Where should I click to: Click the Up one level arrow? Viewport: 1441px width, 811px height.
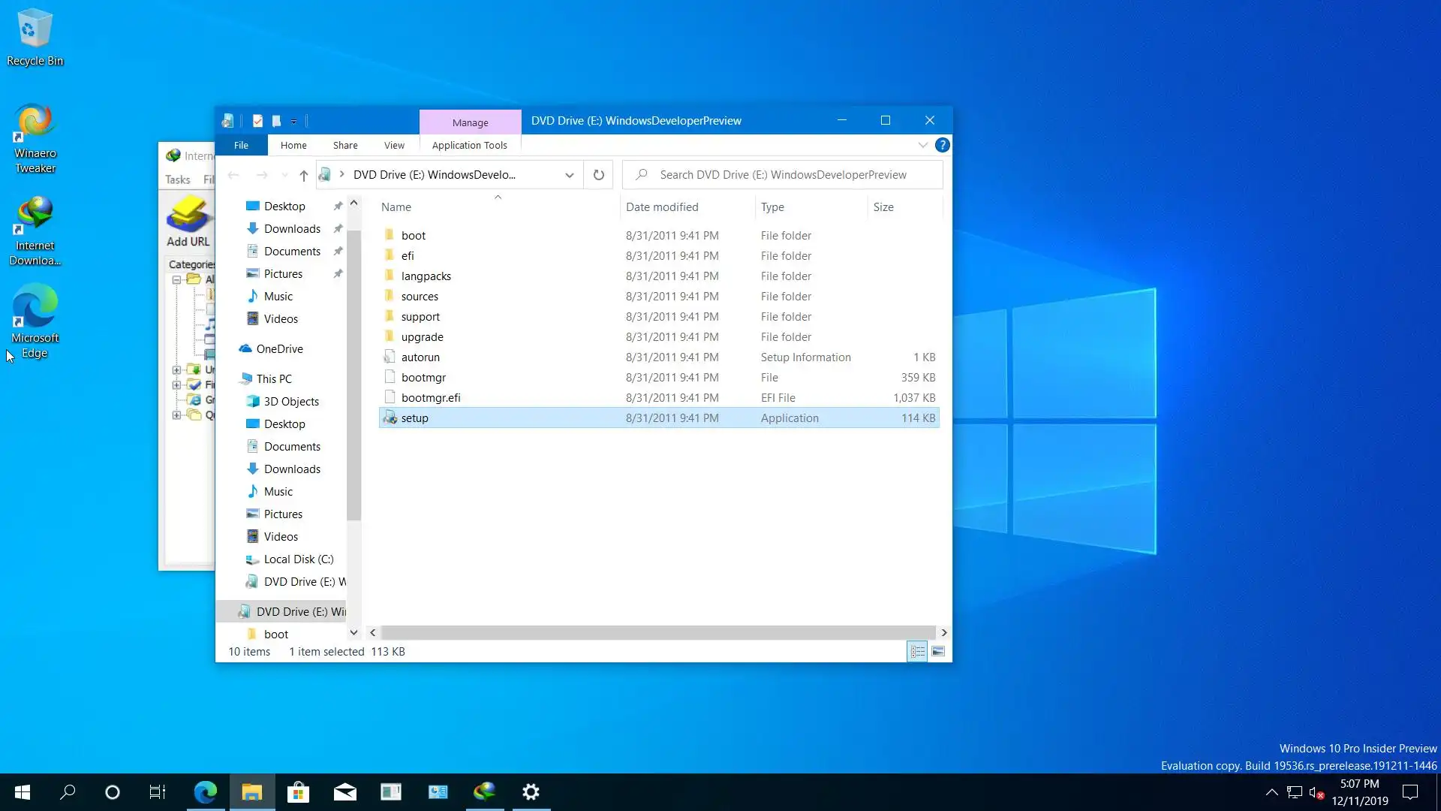303,175
